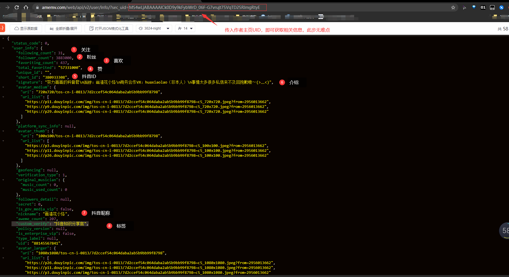This screenshot has width=509, height=277.
Task: Open the square 'oo' extension icon
Action: click(x=492, y=7)
